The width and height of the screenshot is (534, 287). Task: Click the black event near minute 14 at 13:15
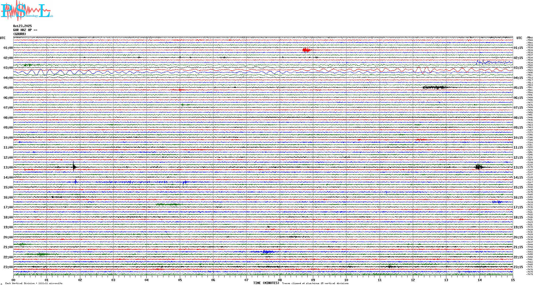pyautogui.click(x=479, y=167)
